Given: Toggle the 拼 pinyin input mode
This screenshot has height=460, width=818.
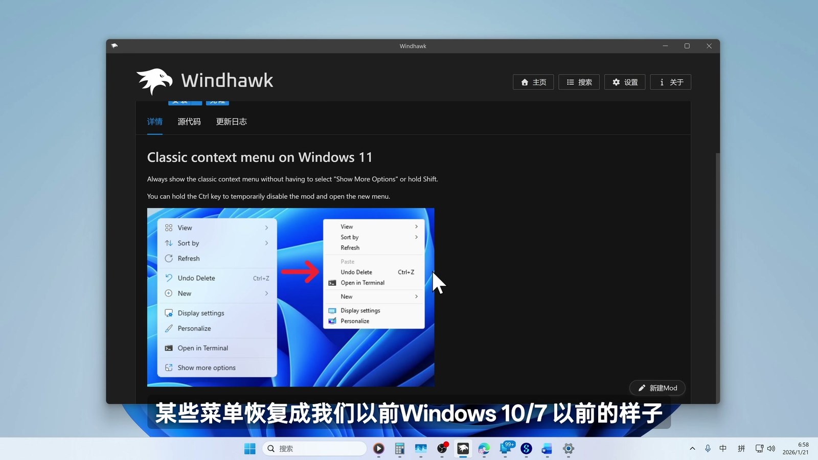Looking at the screenshot, I should 741,448.
